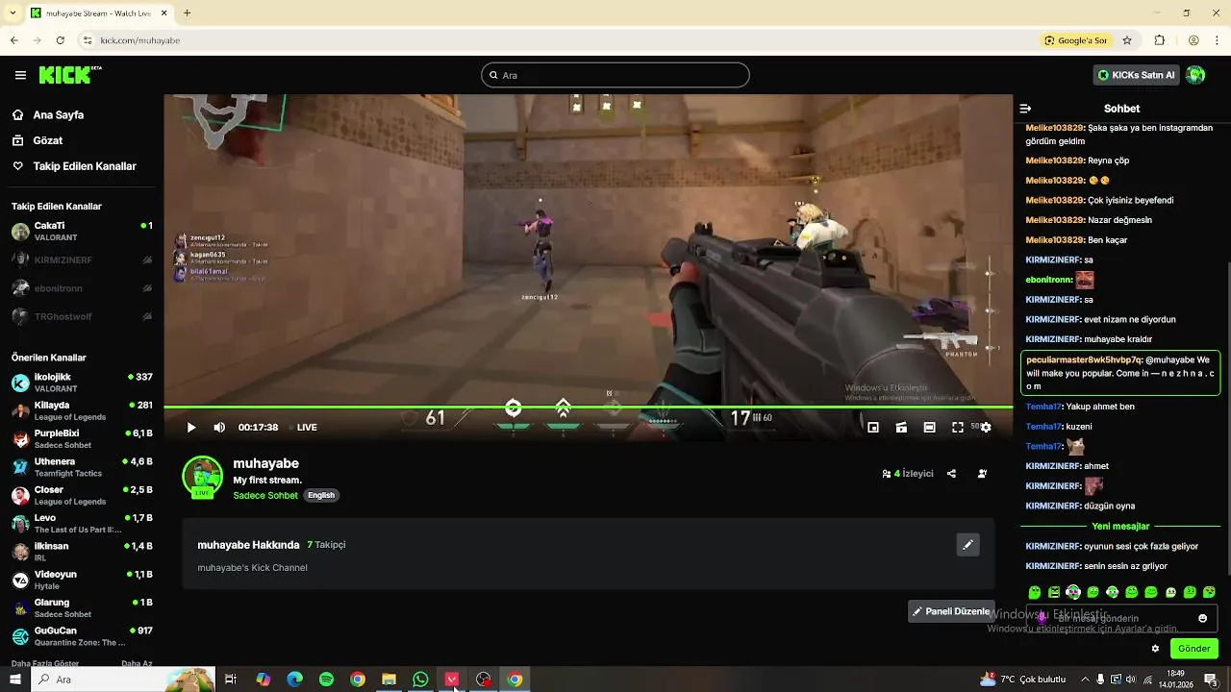
Task: Open the Ana Sayfa home page
Action: click(59, 114)
